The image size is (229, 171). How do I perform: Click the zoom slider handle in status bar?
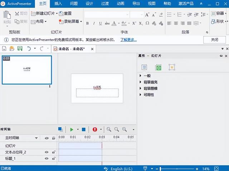160,169
